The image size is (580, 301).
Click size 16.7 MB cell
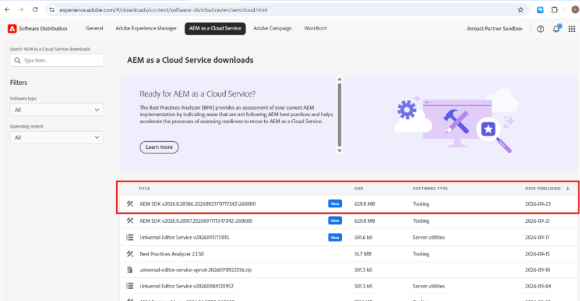(x=363, y=254)
